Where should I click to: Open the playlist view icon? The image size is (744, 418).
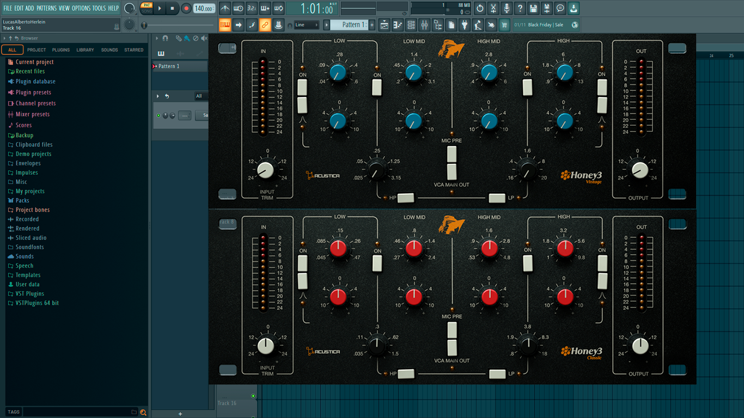pos(385,24)
